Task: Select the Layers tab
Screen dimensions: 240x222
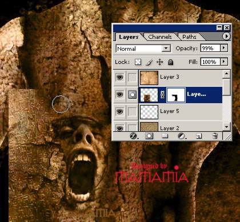Action: [129, 37]
